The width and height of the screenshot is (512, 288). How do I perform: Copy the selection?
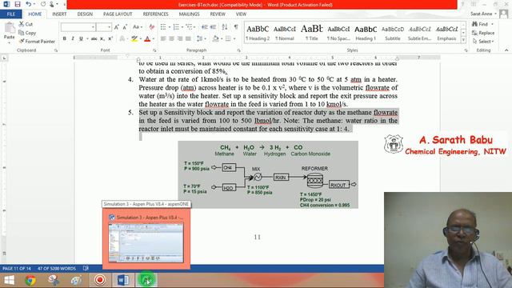pos(27,33)
